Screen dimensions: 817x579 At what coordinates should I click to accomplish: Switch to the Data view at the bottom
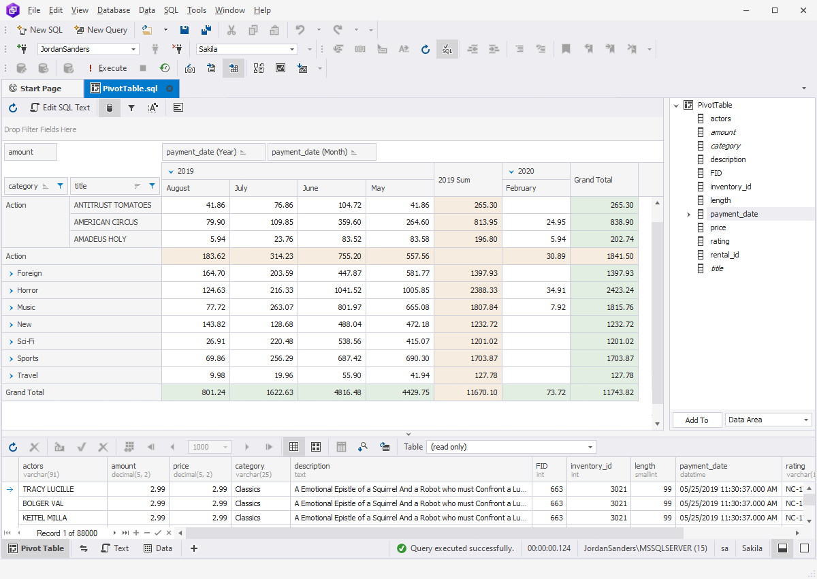(x=158, y=548)
